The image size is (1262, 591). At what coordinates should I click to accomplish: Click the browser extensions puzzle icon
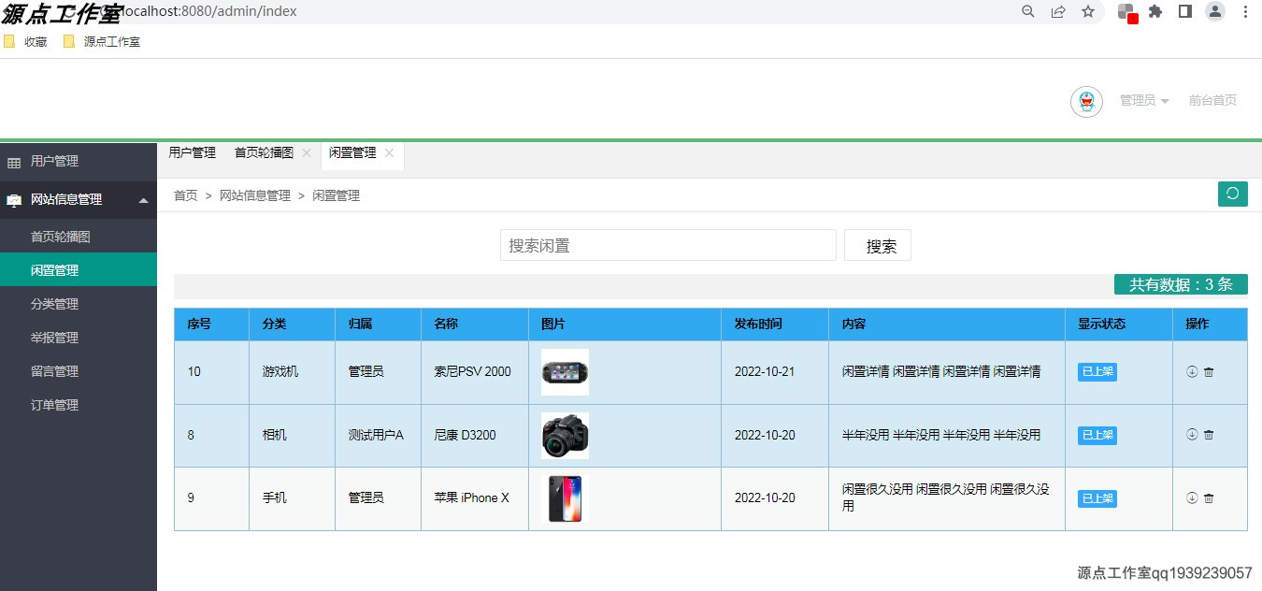tap(1154, 12)
